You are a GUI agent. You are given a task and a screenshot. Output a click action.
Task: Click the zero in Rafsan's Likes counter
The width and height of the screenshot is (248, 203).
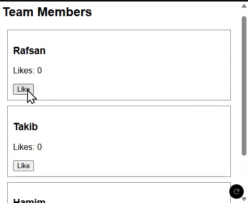coord(40,70)
